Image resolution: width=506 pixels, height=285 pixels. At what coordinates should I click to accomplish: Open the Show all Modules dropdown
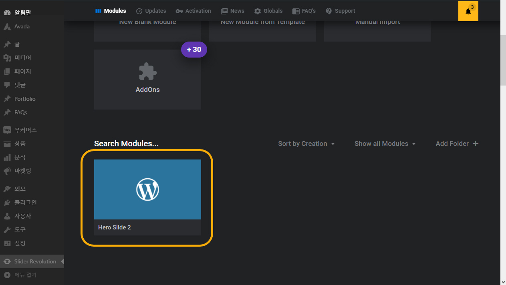tap(385, 143)
